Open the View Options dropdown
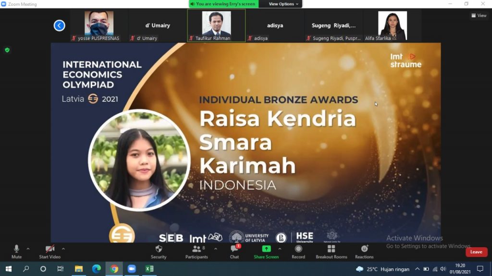The image size is (492, 276). [x=283, y=4]
